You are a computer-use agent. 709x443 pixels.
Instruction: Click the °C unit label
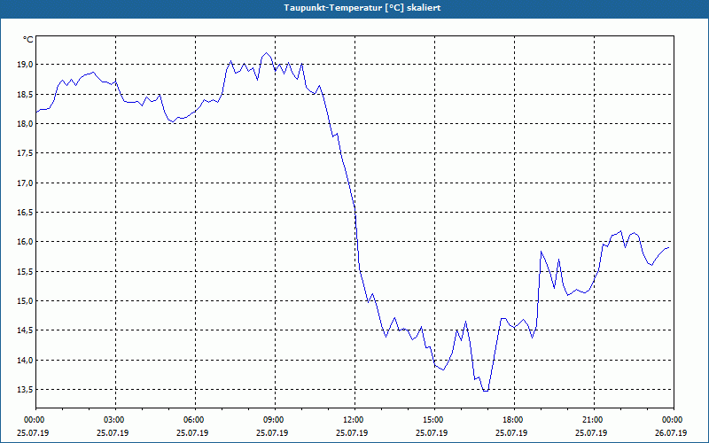(x=28, y=40)
